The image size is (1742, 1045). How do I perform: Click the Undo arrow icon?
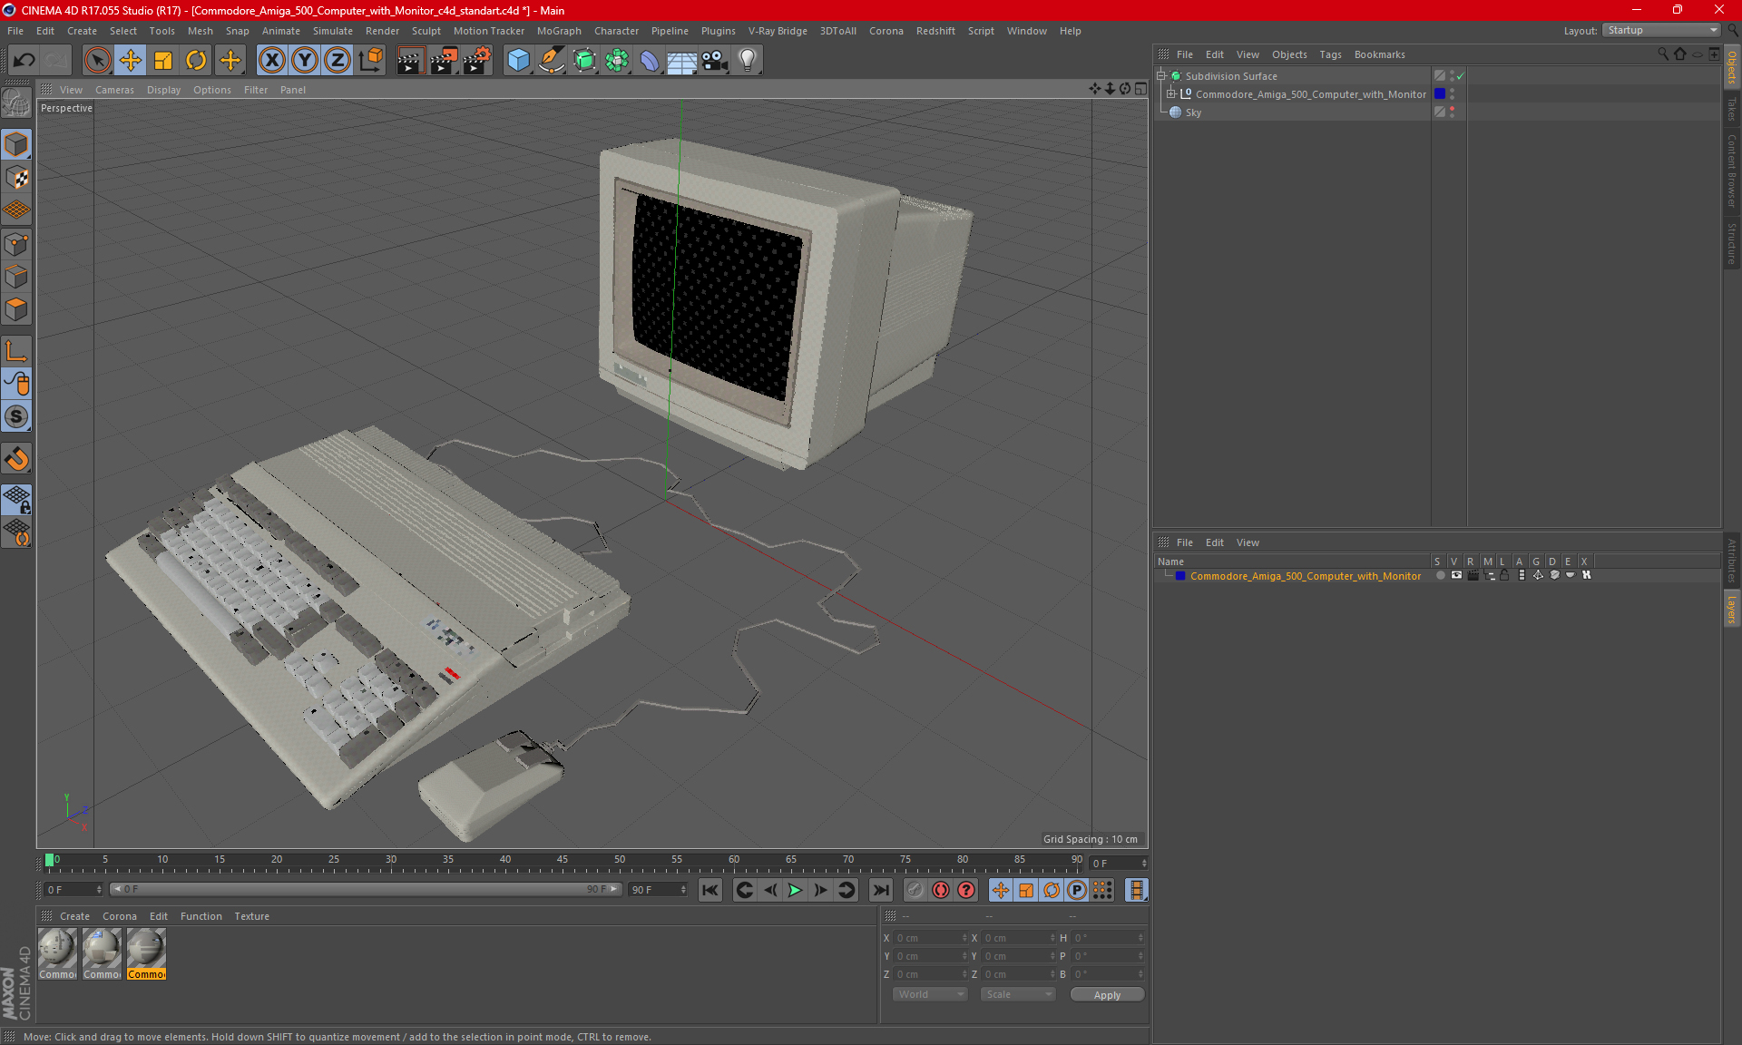[x=24, y=61]
